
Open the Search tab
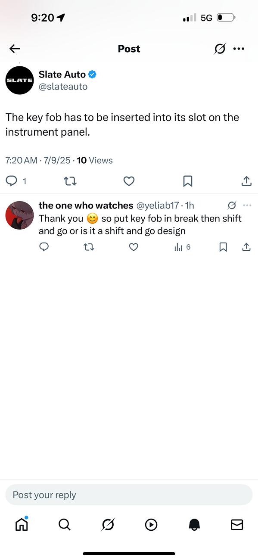pos(64,524)
